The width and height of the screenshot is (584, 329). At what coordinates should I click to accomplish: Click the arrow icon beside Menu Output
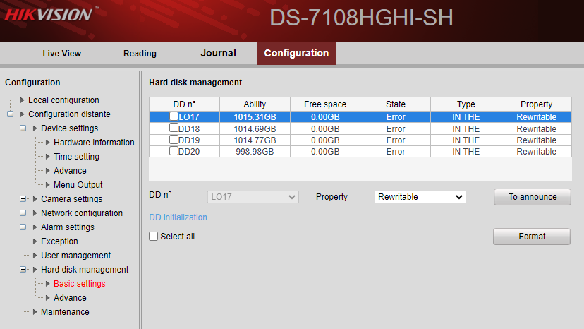tap(48, 185)
